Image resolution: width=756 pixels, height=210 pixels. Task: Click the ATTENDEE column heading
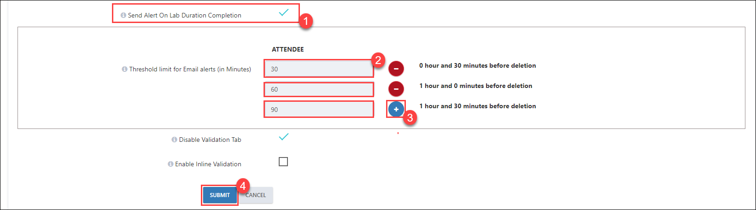click(x=288, y=49)
